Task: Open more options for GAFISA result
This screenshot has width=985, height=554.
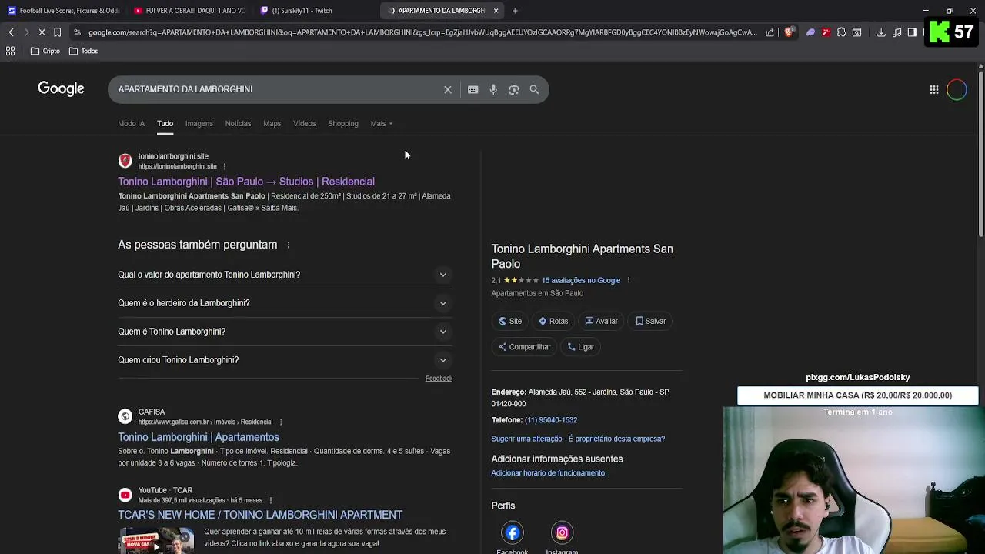Action: (x=281, y=422)
